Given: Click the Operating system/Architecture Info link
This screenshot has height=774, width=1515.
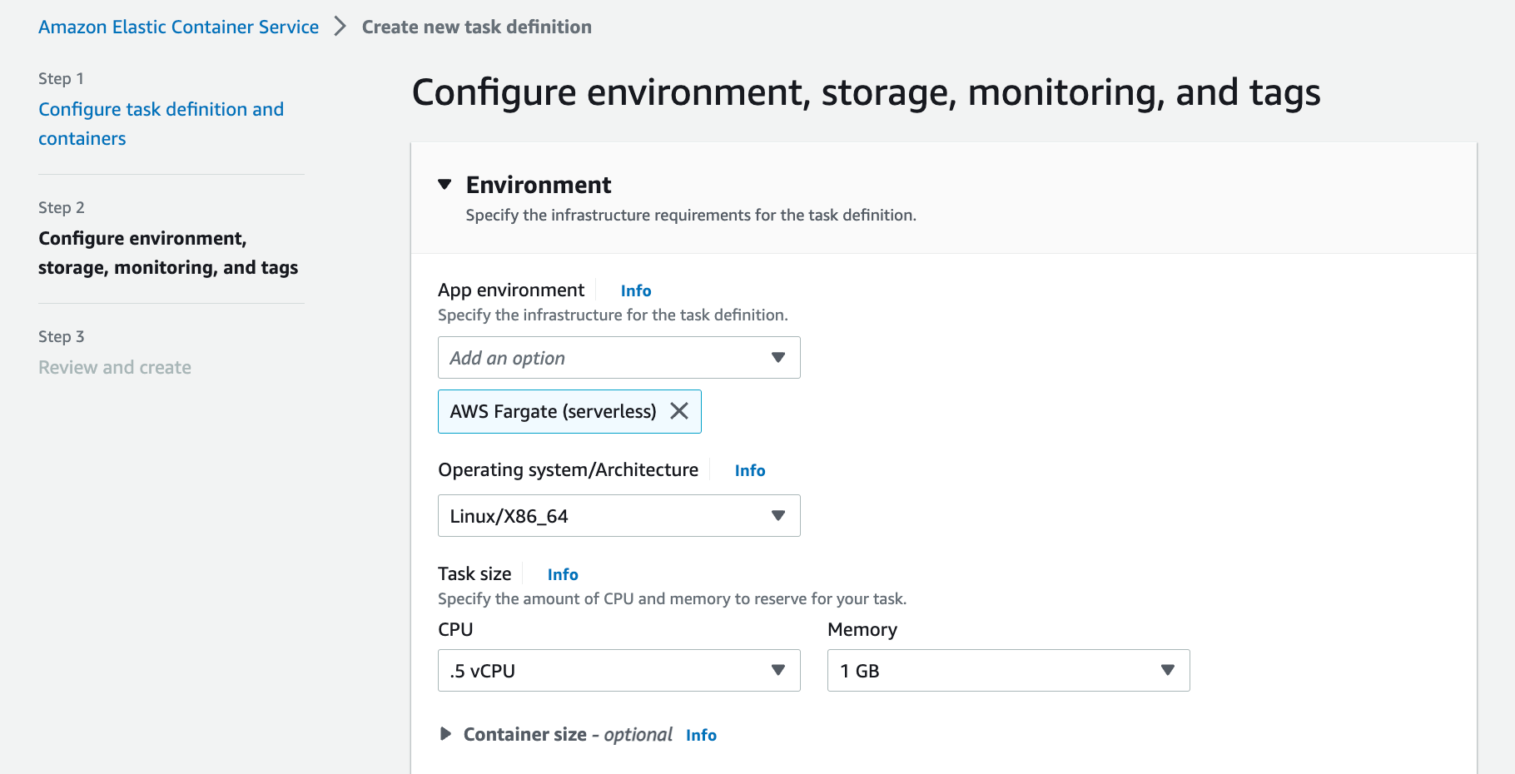Looking at the screenshot, I should pos(749,470).
